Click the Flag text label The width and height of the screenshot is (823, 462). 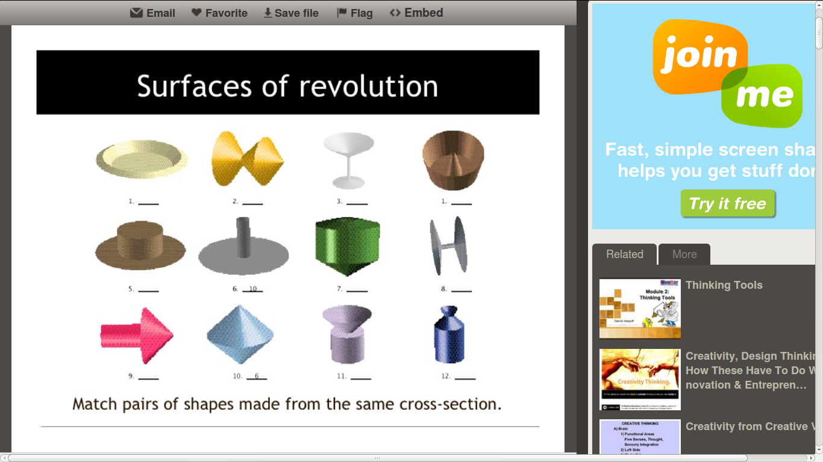361,13
